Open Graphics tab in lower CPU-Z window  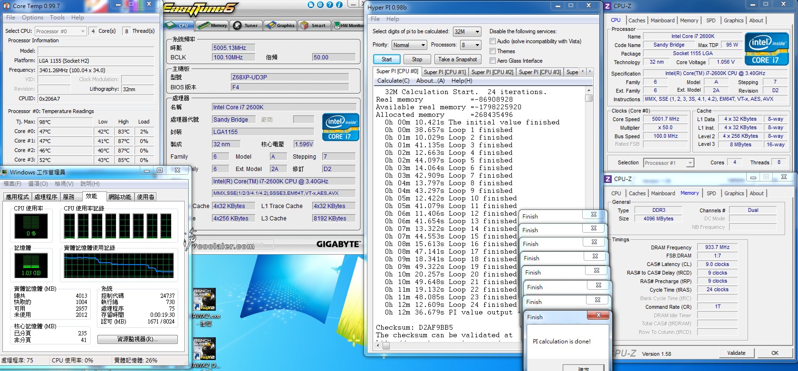point(734,193)
